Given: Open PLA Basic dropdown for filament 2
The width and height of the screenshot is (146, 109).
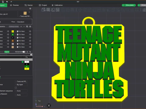Looking at the screenshot, I should (22, 31).
